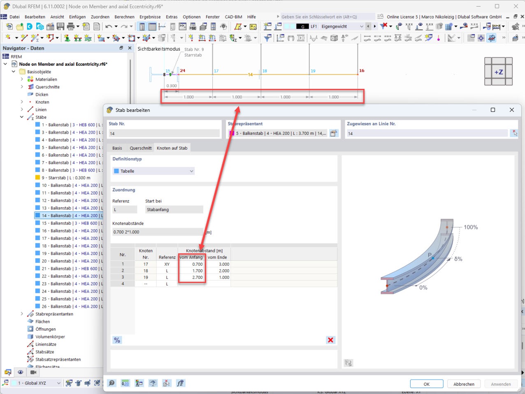Click the Stab Nr. field showing 14
The image size is (525, 394).
[164, 133]
